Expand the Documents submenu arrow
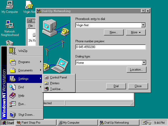 pos(41,70)
